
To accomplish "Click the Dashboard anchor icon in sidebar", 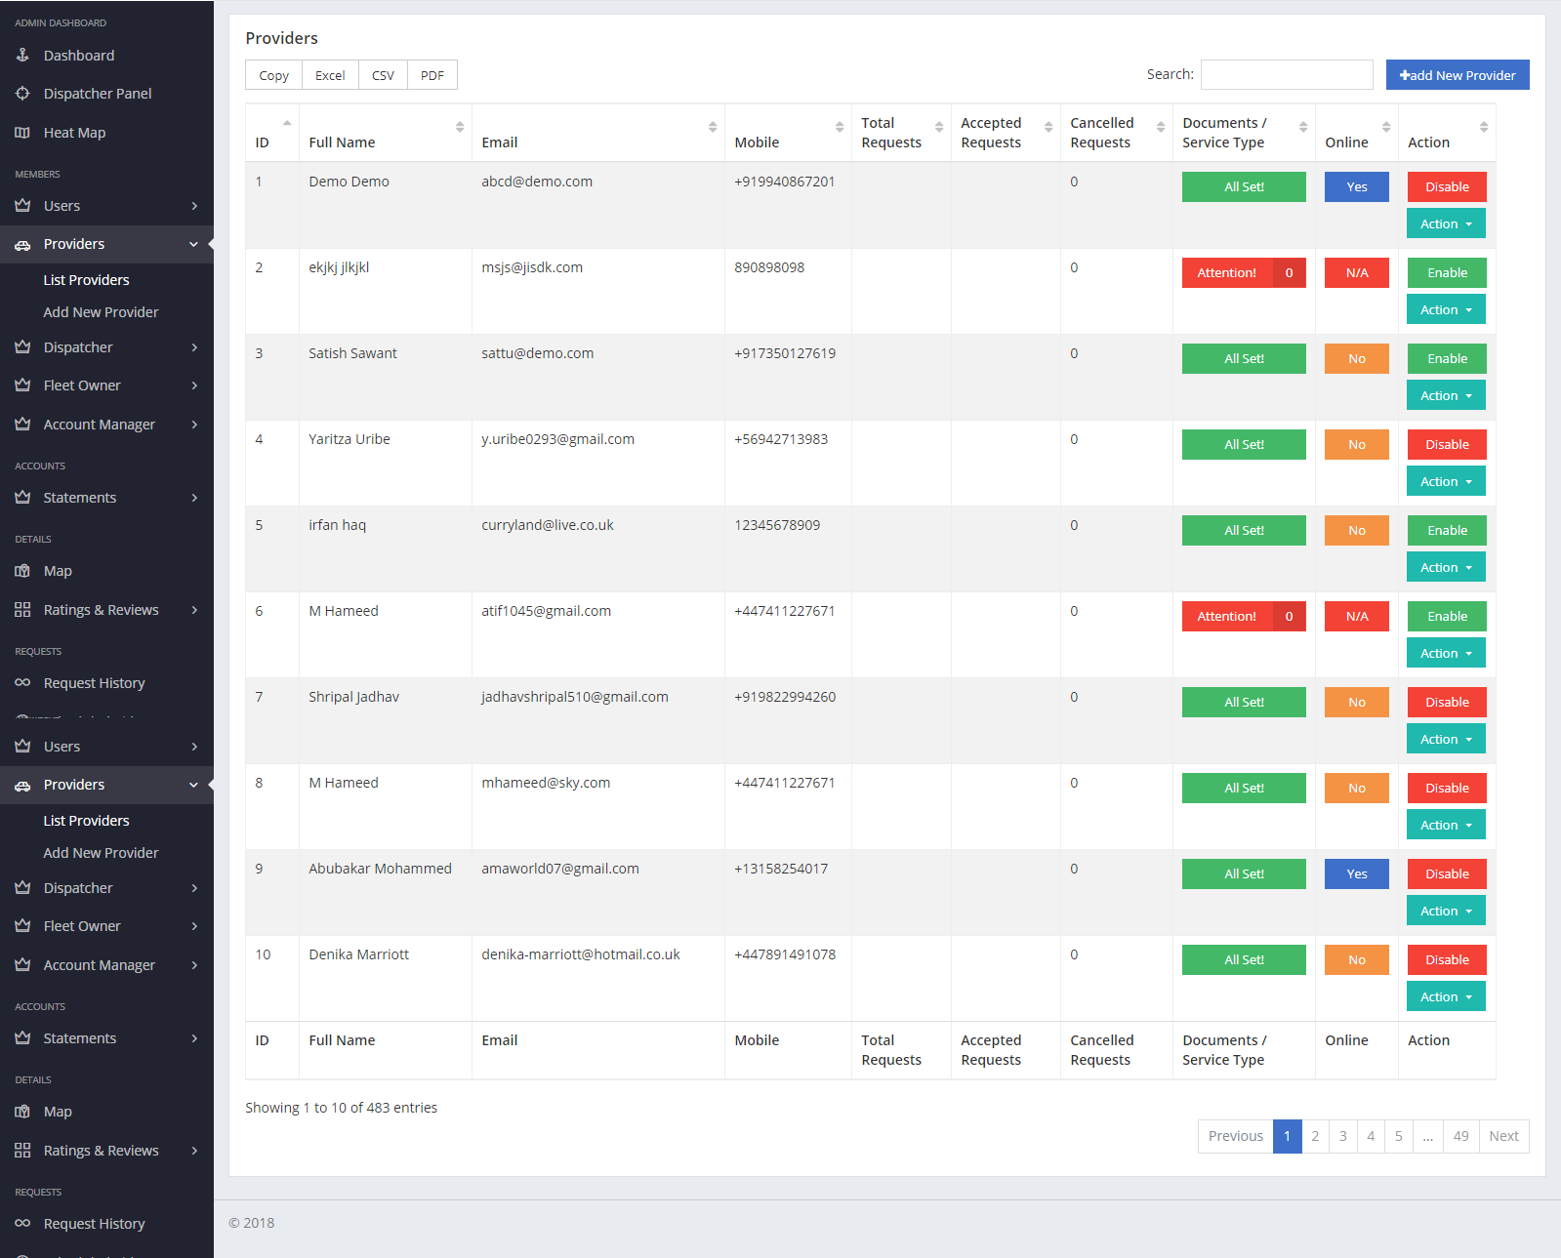I will tap(22, 56).
